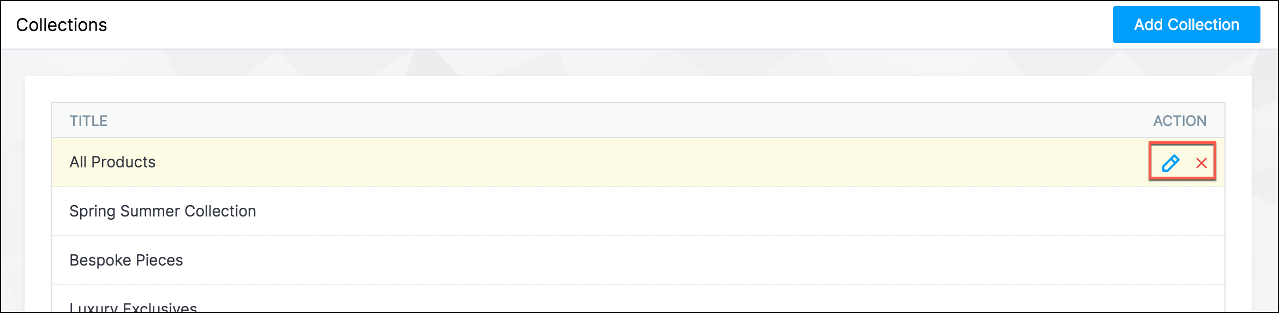Click the ACTION column header

click(1180, 121)
